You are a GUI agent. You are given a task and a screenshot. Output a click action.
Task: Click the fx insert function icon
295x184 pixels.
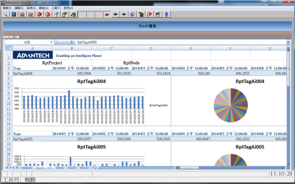pos(71,42)
